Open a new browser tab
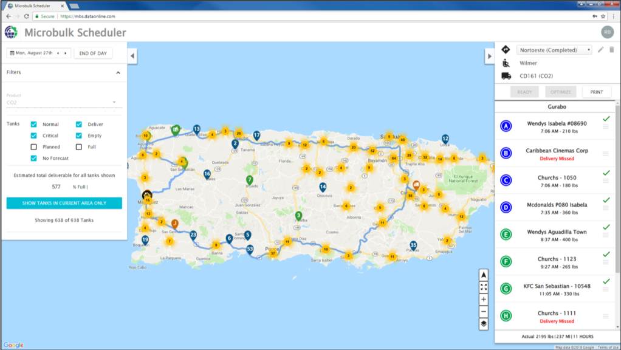Viewport: 621px width, 350px height. [74, 6]
